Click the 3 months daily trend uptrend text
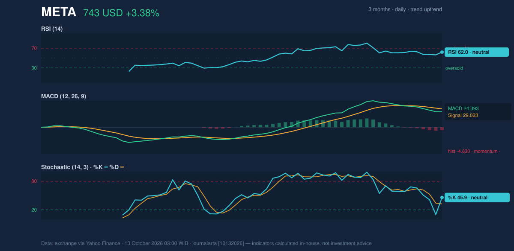 (x=405, y=9)
